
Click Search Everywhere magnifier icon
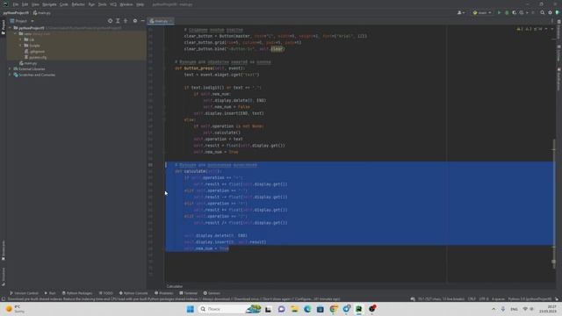tap(543, 12)
